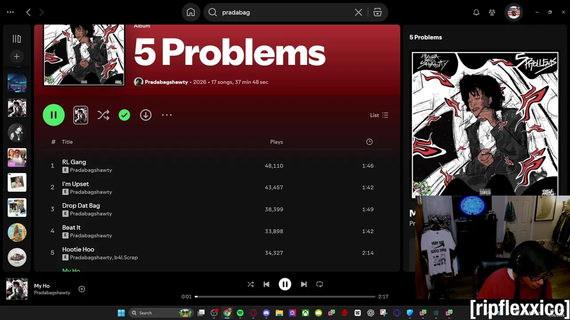Open Discord from the taskbar
This screenshot has height=320, width=570.
266,313
